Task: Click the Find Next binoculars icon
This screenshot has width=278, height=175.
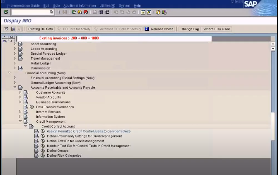Action: pos(107,12)
